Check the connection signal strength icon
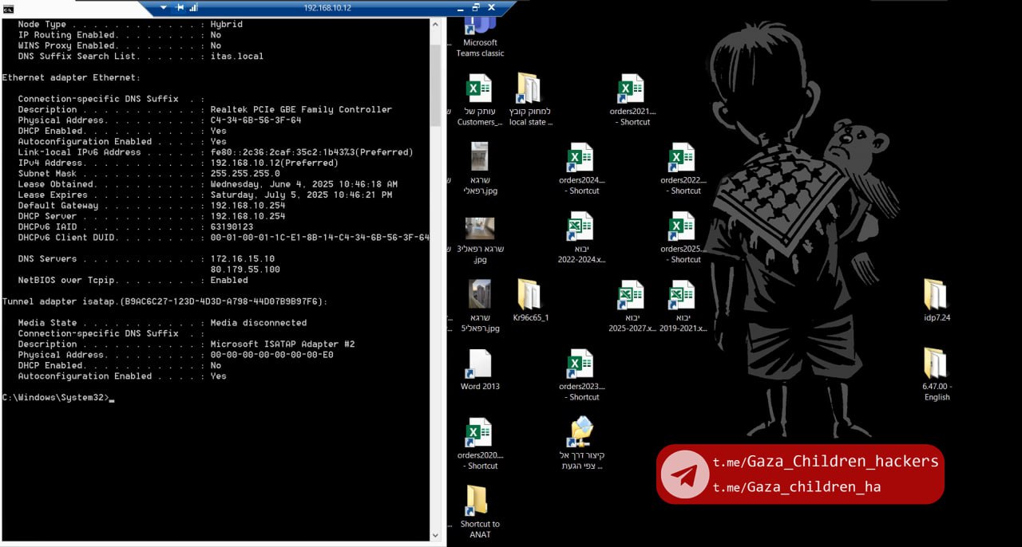The image size is (1022, 547). click(x=193, y=7)
